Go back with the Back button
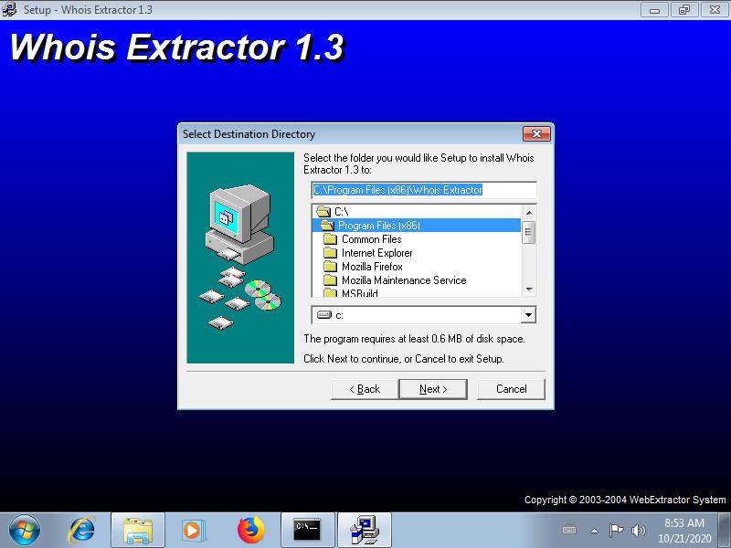The height and width of the screenshot is (548, 731). coord(365,389)
